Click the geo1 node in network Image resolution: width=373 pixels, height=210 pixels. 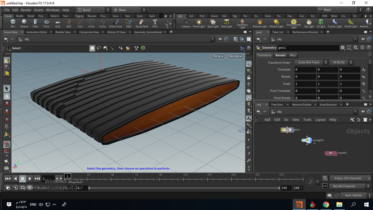[287, 130]
